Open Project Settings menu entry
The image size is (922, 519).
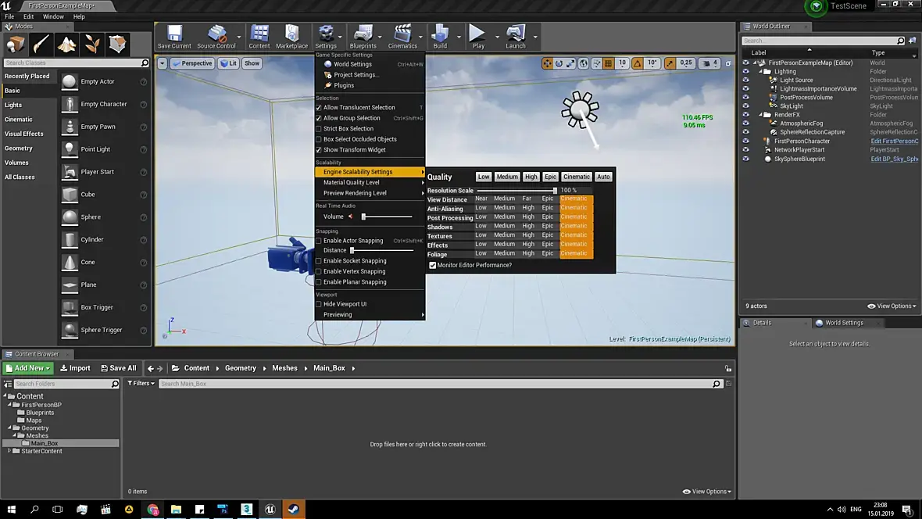point(370,75)
